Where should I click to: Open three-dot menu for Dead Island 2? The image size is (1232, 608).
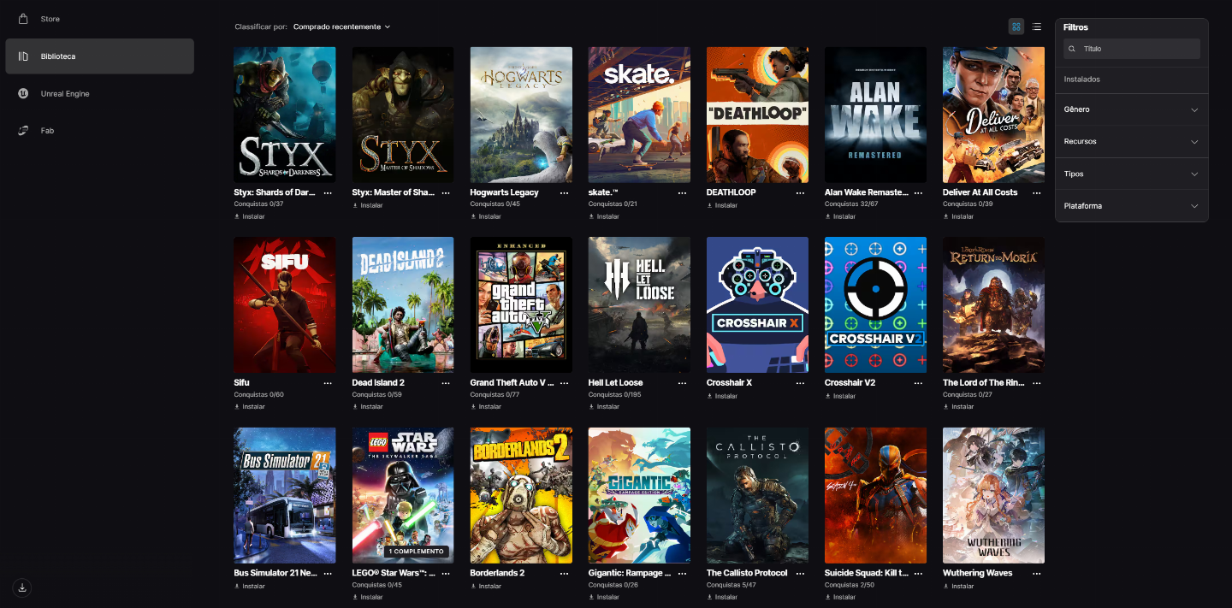click(446, 384)
